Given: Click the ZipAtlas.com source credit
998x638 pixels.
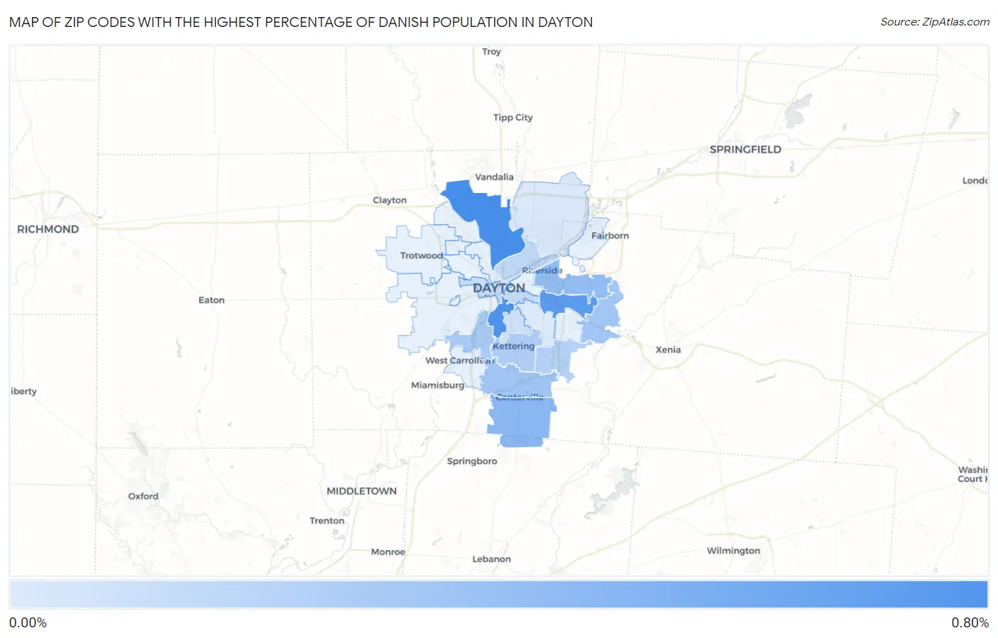Looking at the screenshot, I should [x=935, y=22].
